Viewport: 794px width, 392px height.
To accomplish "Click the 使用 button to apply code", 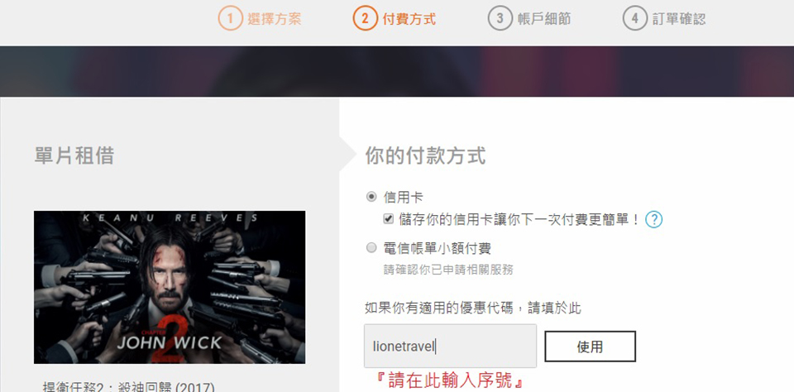I will (590, 347).
